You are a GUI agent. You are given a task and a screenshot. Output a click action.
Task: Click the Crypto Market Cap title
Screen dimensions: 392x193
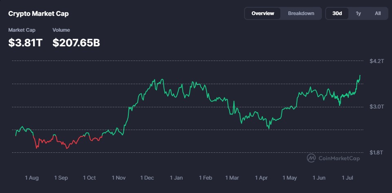point(38,14)
